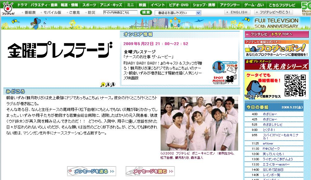
Task: Click the フジテレビへ行こう! button
Action: [x=273, y=12]
